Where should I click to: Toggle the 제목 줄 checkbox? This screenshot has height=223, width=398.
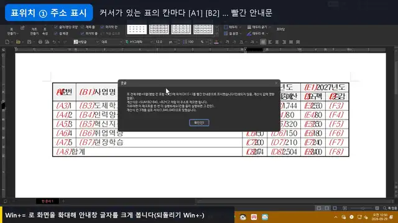pyautogui.click(x=83, y=27)
